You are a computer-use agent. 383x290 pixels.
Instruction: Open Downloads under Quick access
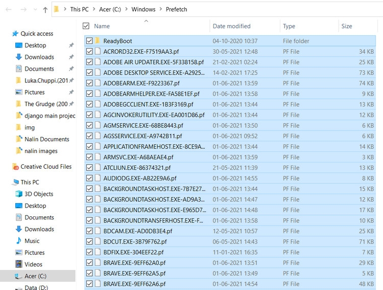pos(39,57)
